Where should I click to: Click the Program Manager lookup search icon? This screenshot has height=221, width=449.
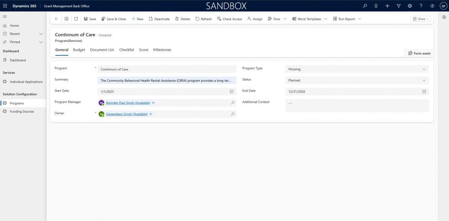tap(233, 103)
